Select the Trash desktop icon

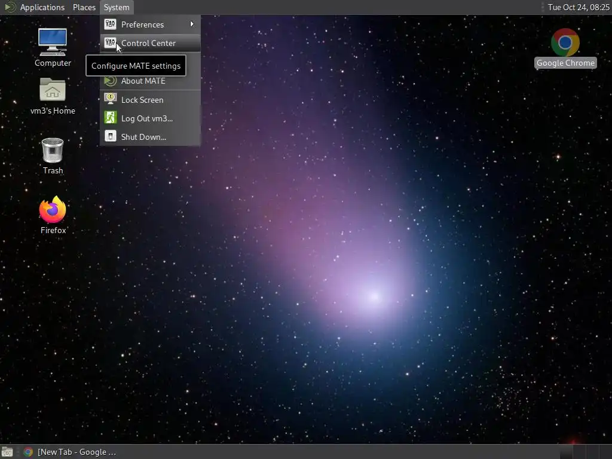click(53, 150)
